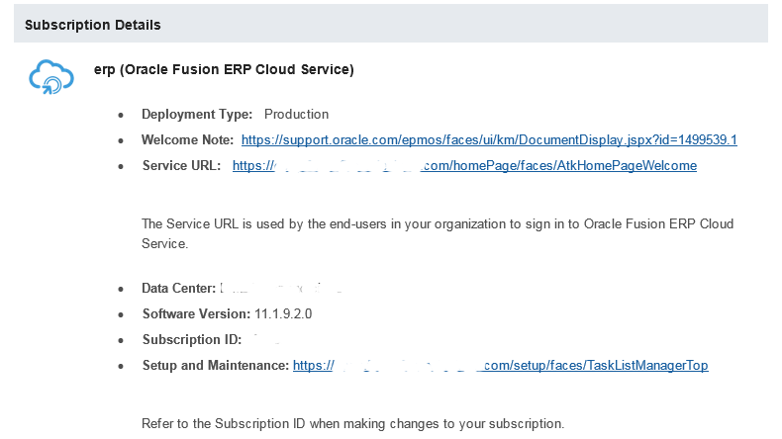Image resolution: width=782 pixels, height=439 pixels.
Task: Click the Software Version label
Action: point(196,314)
